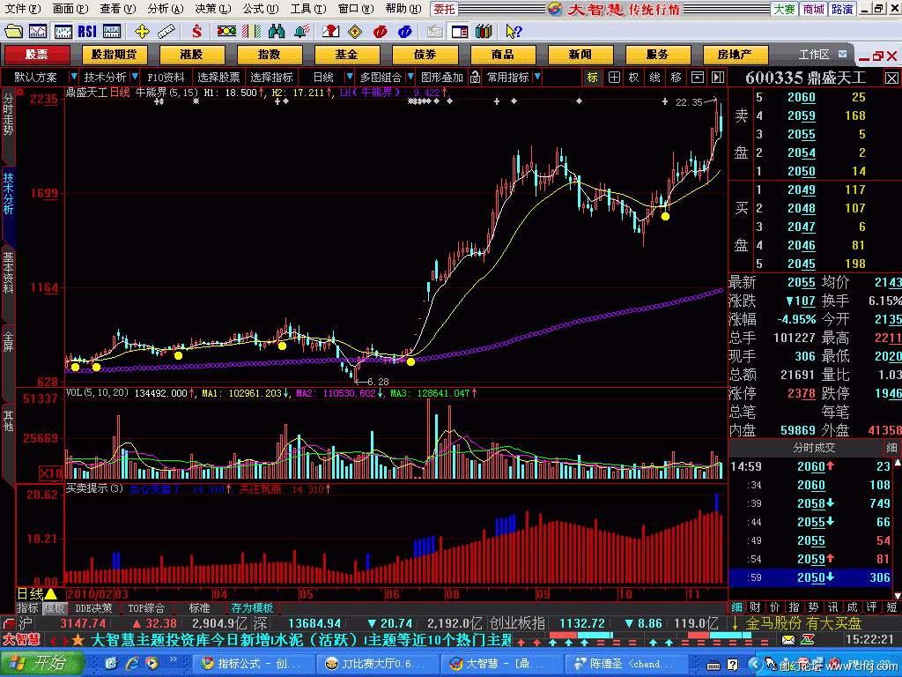Click the chart with question mark icon
Screen dimensions: 902x677
coord(330,31)
